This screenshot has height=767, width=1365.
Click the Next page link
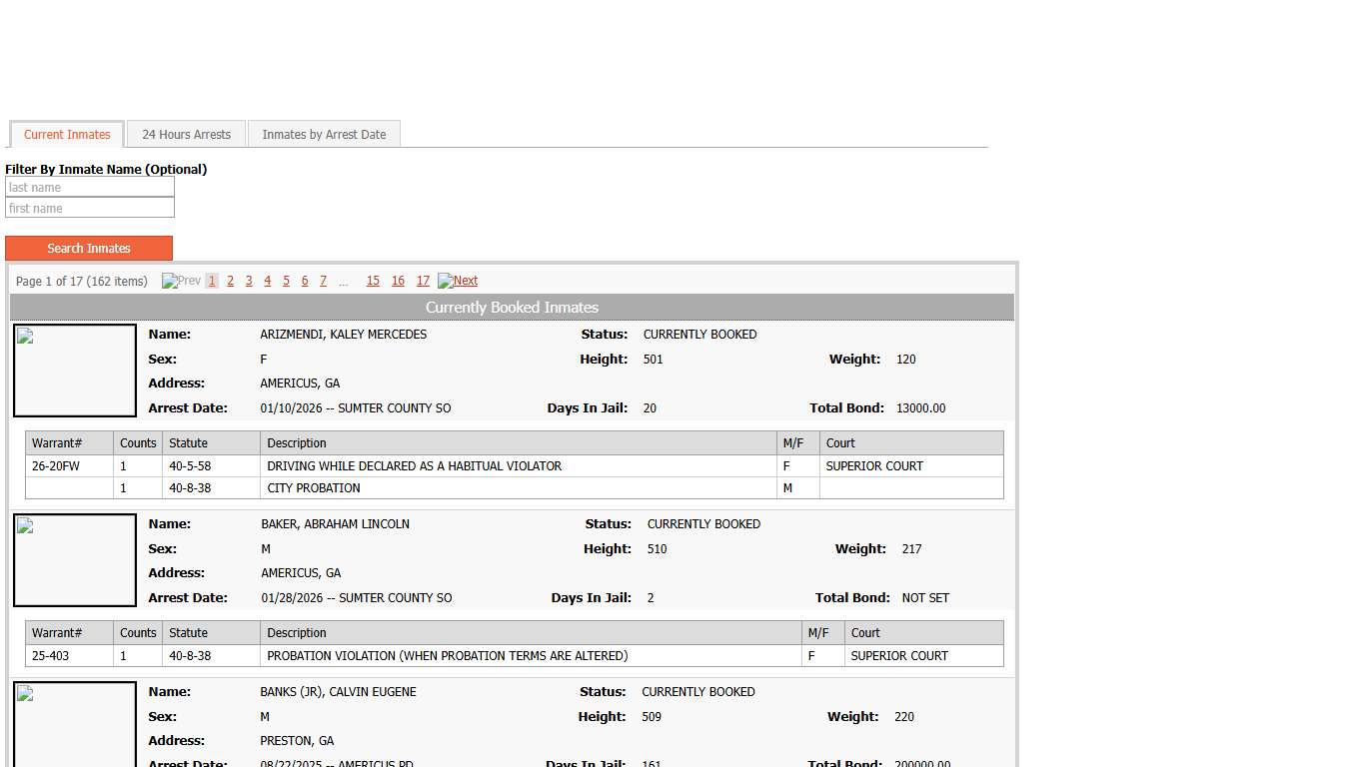tap(465, 282)
